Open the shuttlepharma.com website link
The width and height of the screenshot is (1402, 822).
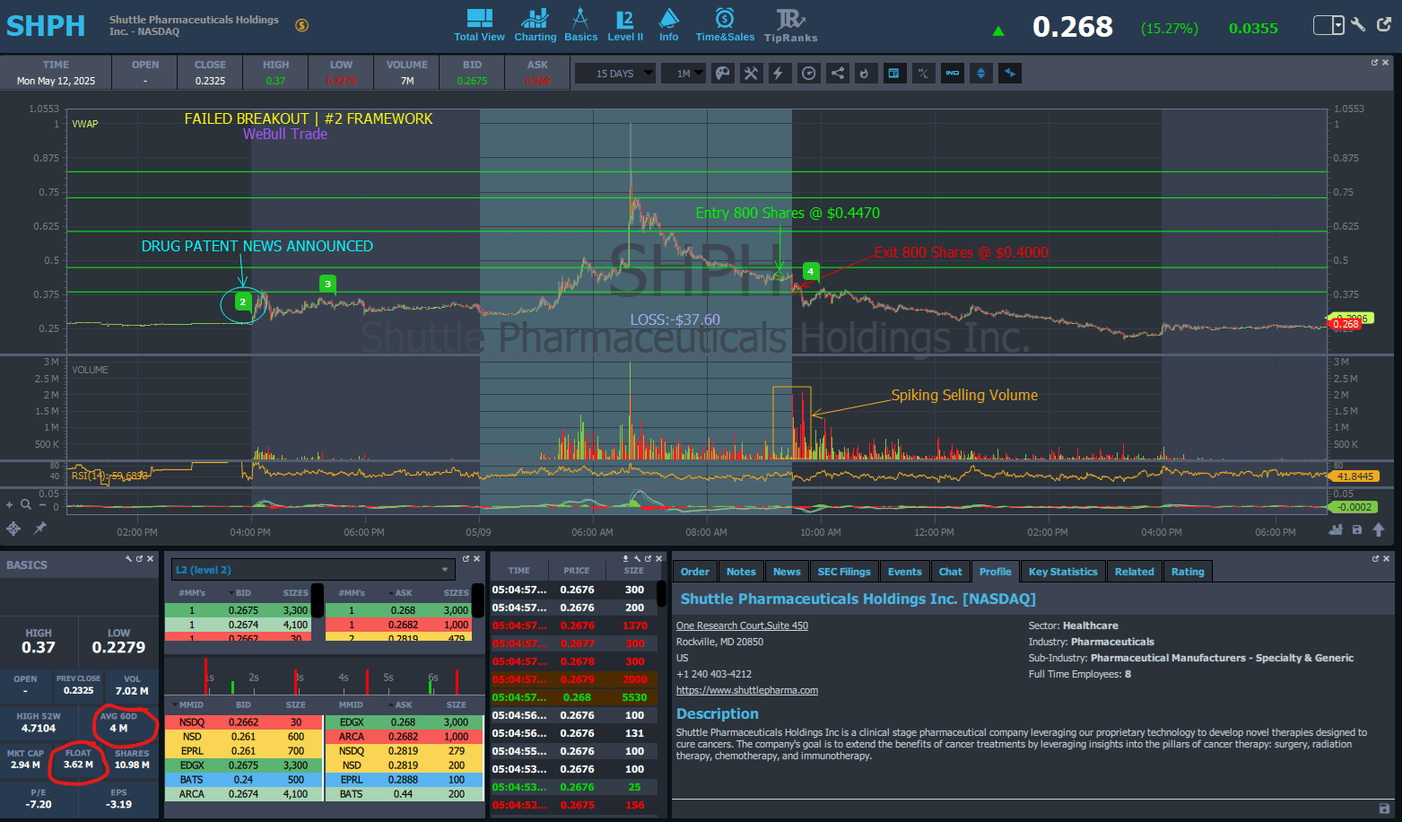(746, 690)
